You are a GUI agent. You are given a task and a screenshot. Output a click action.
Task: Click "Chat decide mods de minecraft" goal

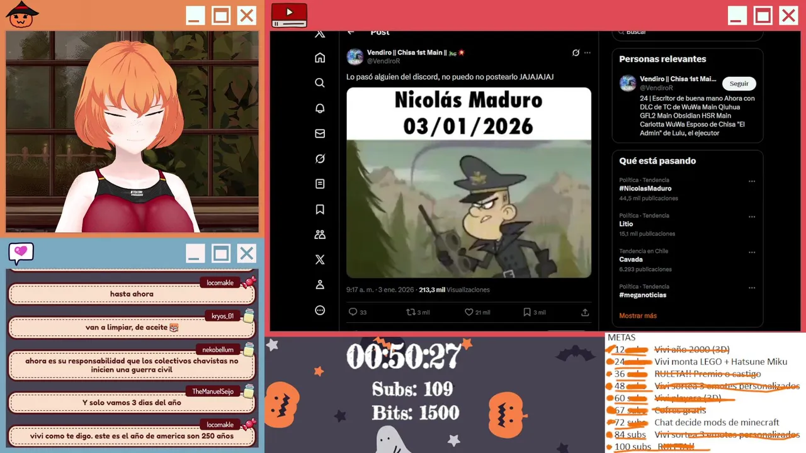click(717, 423)
